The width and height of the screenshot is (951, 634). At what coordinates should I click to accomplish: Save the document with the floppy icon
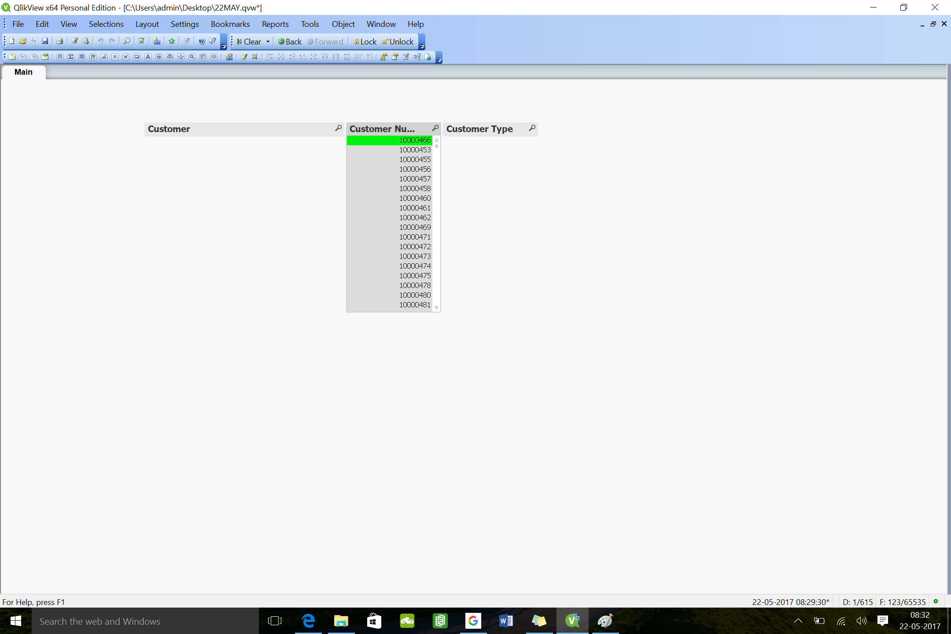click(45, 41)
